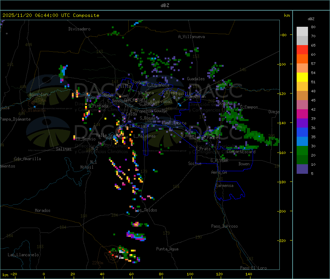Select the light gray swatch atop the legend
Screen dimensions: 330x279
point(302,31)
